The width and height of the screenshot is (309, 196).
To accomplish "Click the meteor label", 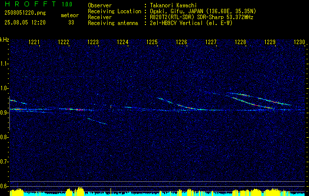I will pyautogui.click(x=70, y=16).
